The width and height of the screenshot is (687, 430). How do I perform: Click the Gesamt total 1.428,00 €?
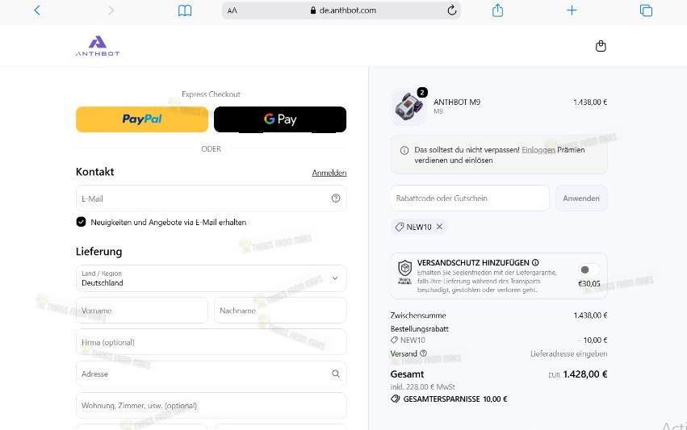coord(585,374)
